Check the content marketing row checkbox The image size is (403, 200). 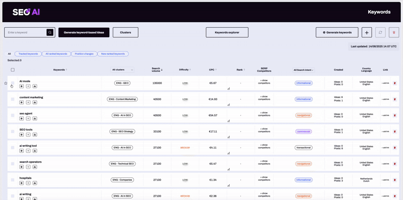point(13,99)
